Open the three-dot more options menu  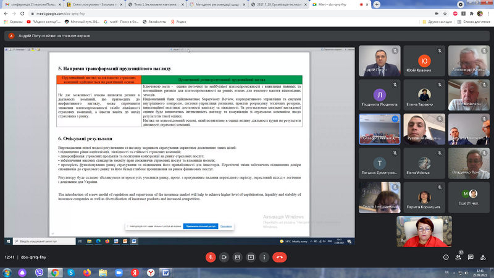tap(266, 257)
